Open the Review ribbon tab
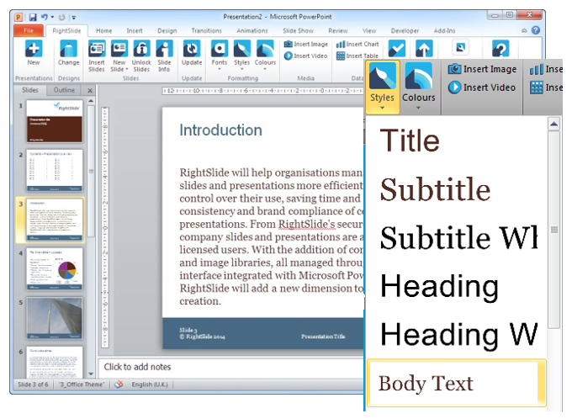 [338, 30]
